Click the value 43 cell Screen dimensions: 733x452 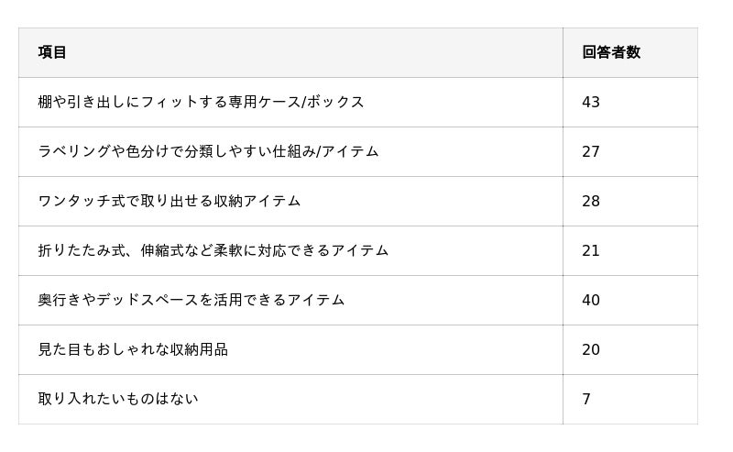pos(591,102)
